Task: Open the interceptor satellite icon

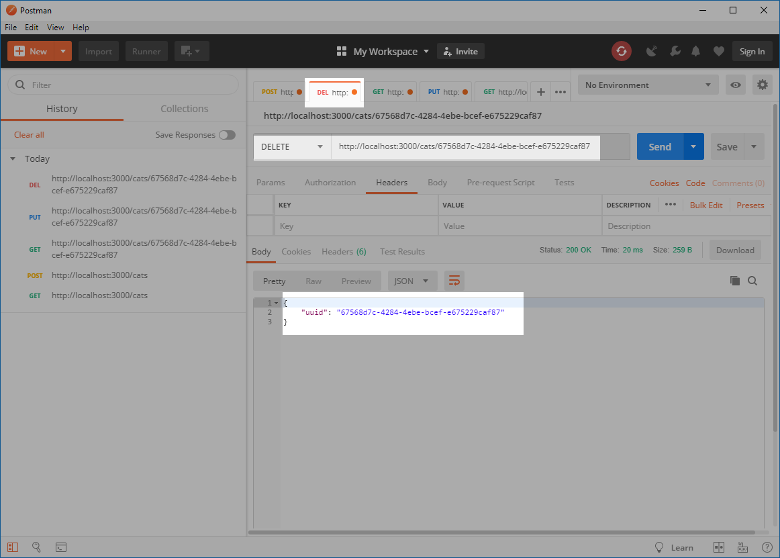Action: pyautogui.click(x=651, y=51)
